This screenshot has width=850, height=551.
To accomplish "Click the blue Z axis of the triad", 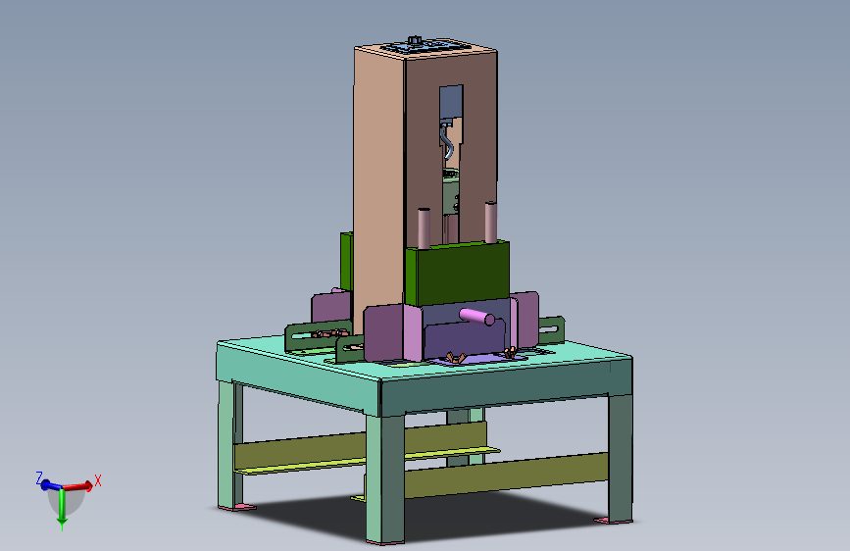I will (x=50, y=485).
